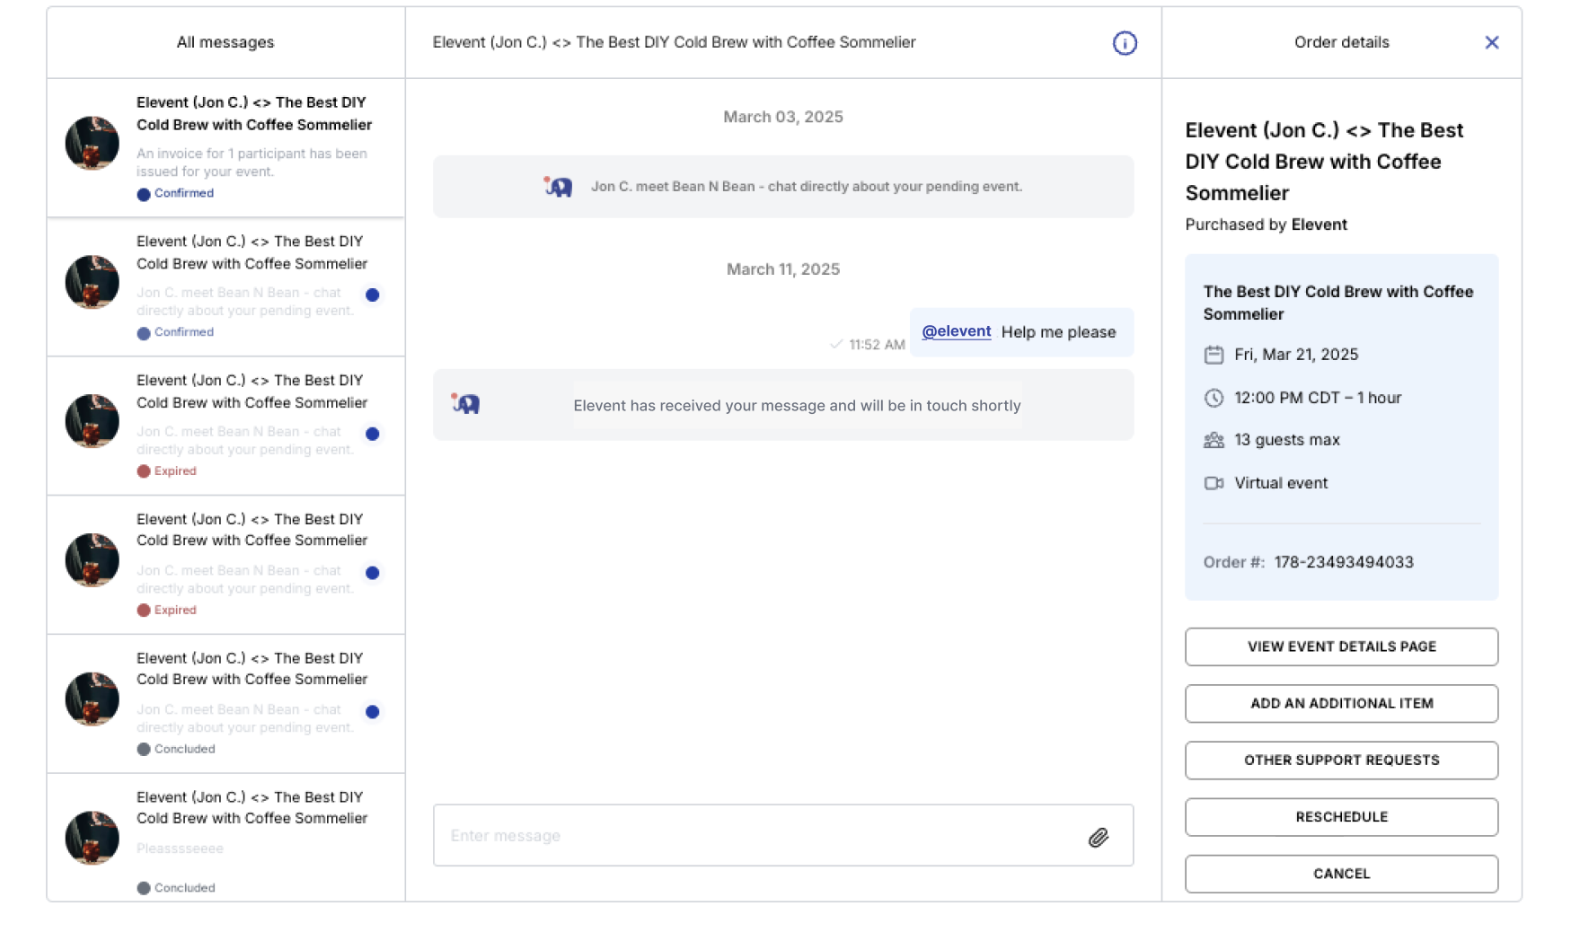Close the Order details panel

(1491, 42)
